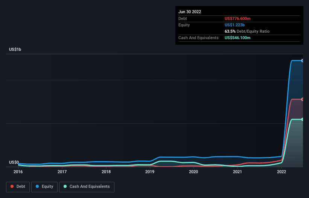309x198 pixels.
Task: Select the Equity endpoint marker on chart
Action: tap(303, 61)
